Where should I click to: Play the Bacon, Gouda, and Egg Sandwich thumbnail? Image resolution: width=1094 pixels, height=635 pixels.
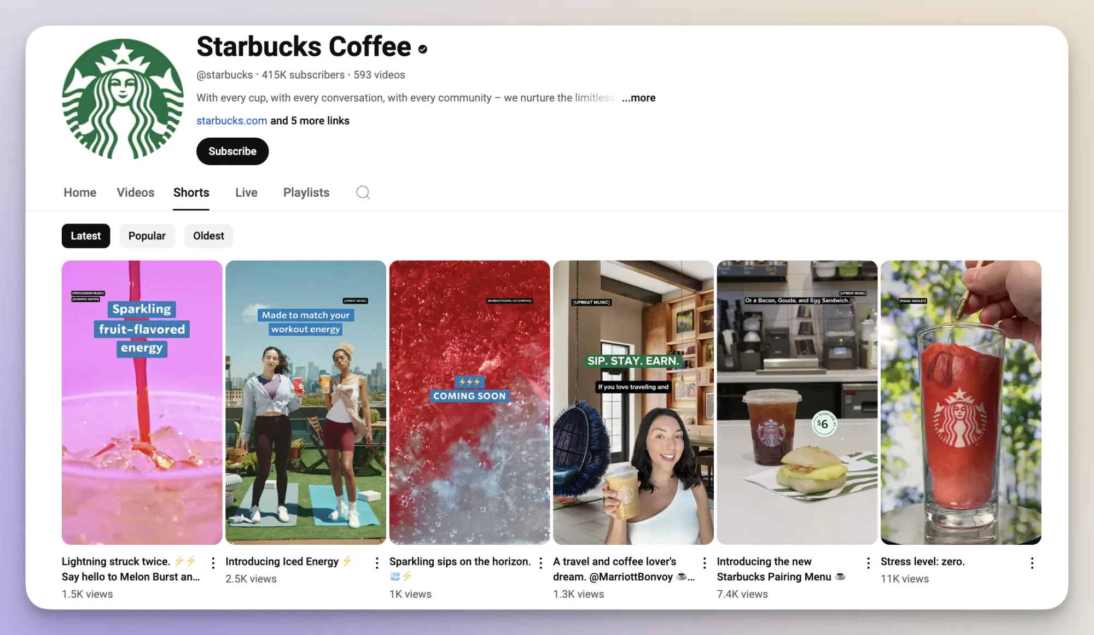pyautogui.click(x=797, y=402)
